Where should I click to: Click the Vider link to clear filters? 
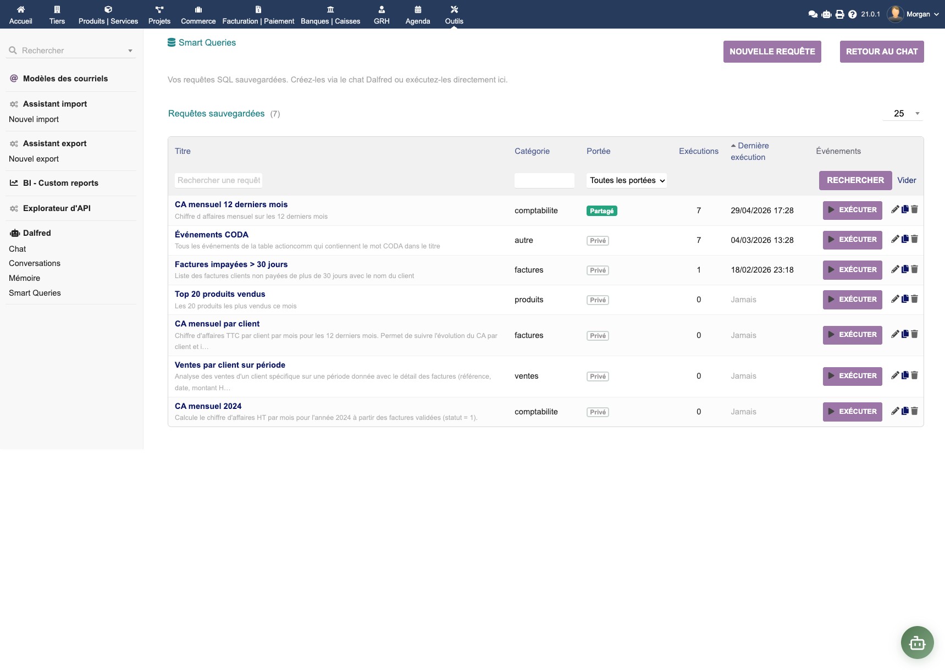pyautogui.click(x=907, y=180)
